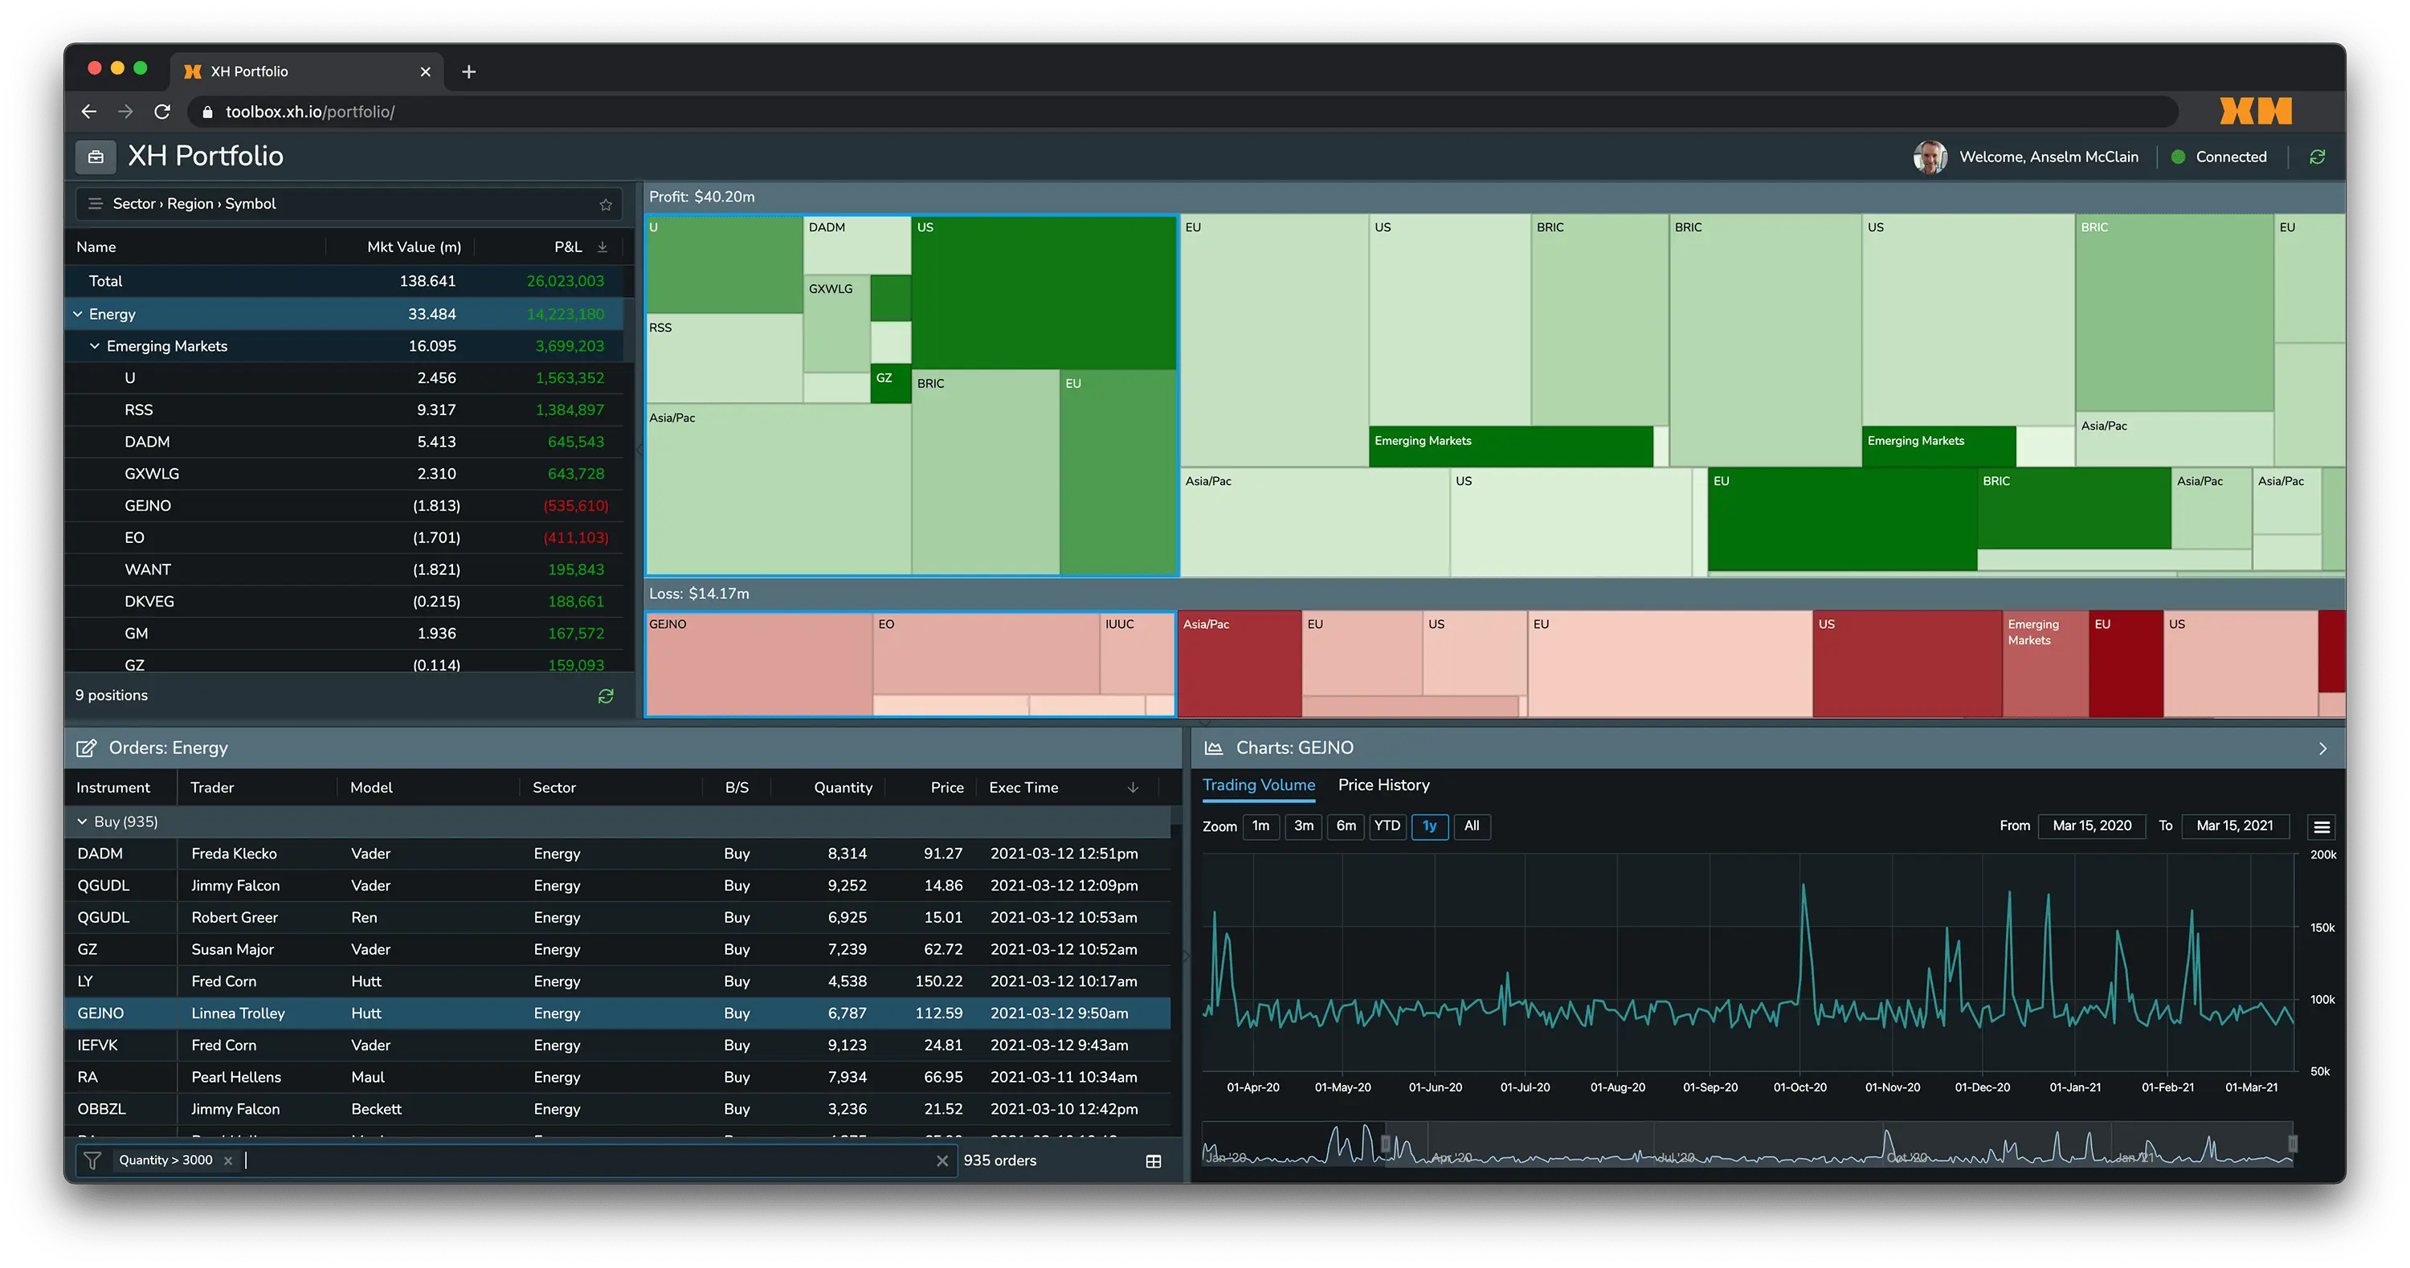Image resolution: width=2410 pixels, height=1268 pixels.
Task: Collapse the Emerging Markets tree node
Action: tap(95, 345)
